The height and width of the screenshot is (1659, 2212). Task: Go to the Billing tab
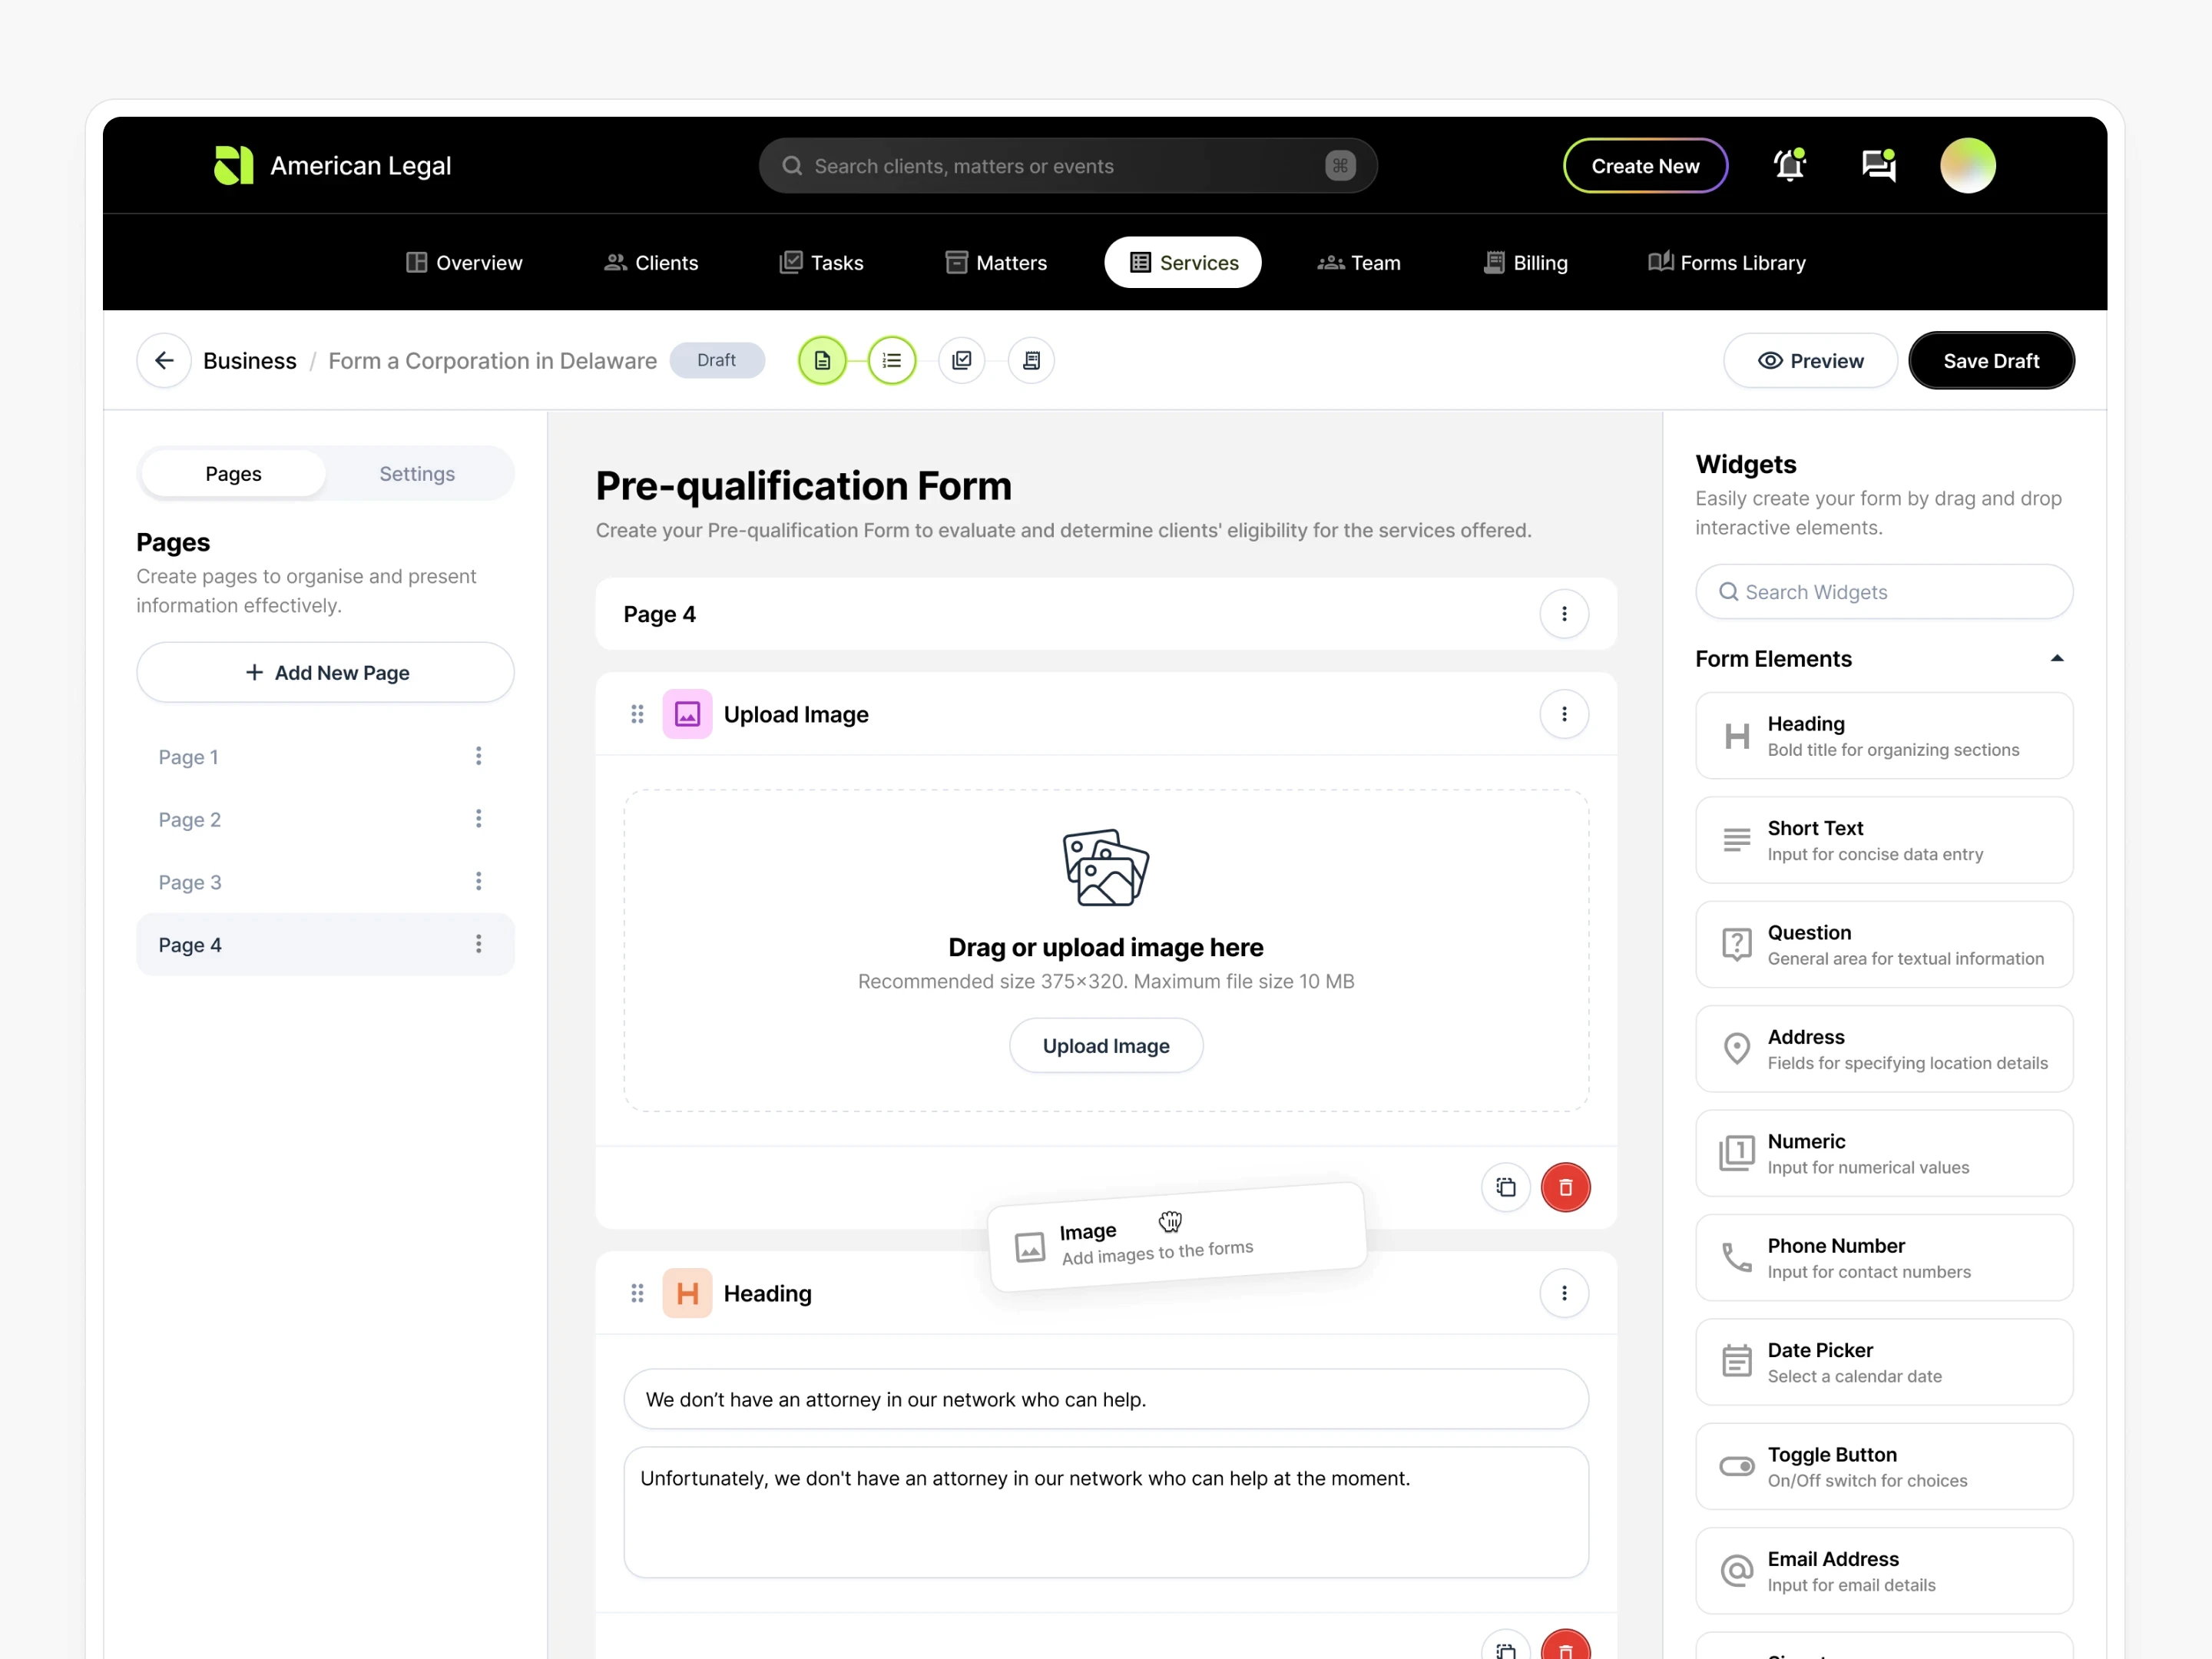pyautogui.click(x=1526, y=262)
